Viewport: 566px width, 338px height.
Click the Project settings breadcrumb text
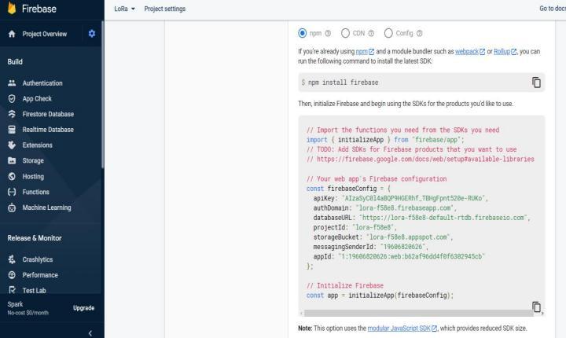(164, 9)
